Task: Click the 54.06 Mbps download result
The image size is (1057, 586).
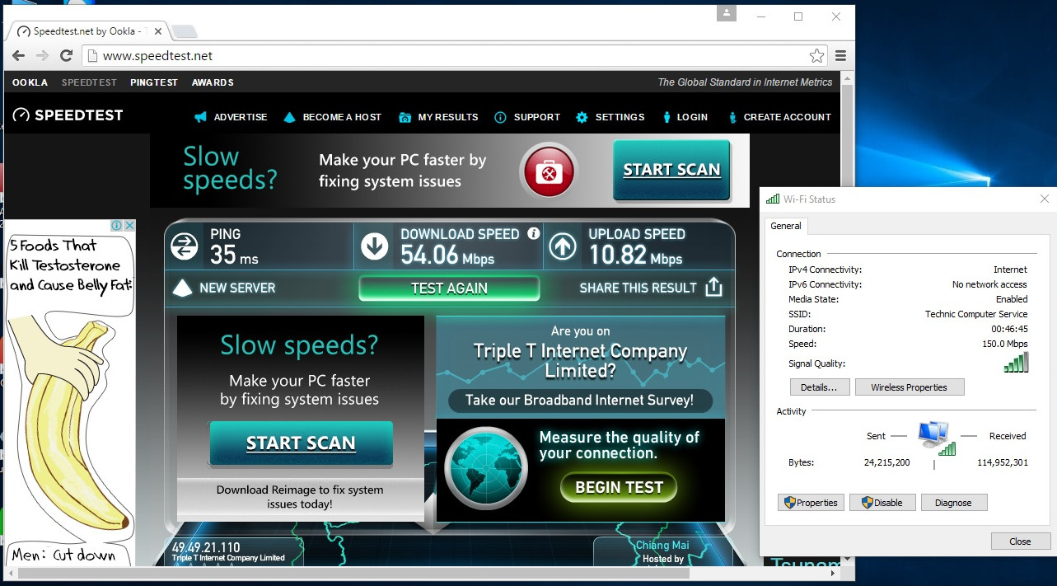Action: (x=447, y=255)
